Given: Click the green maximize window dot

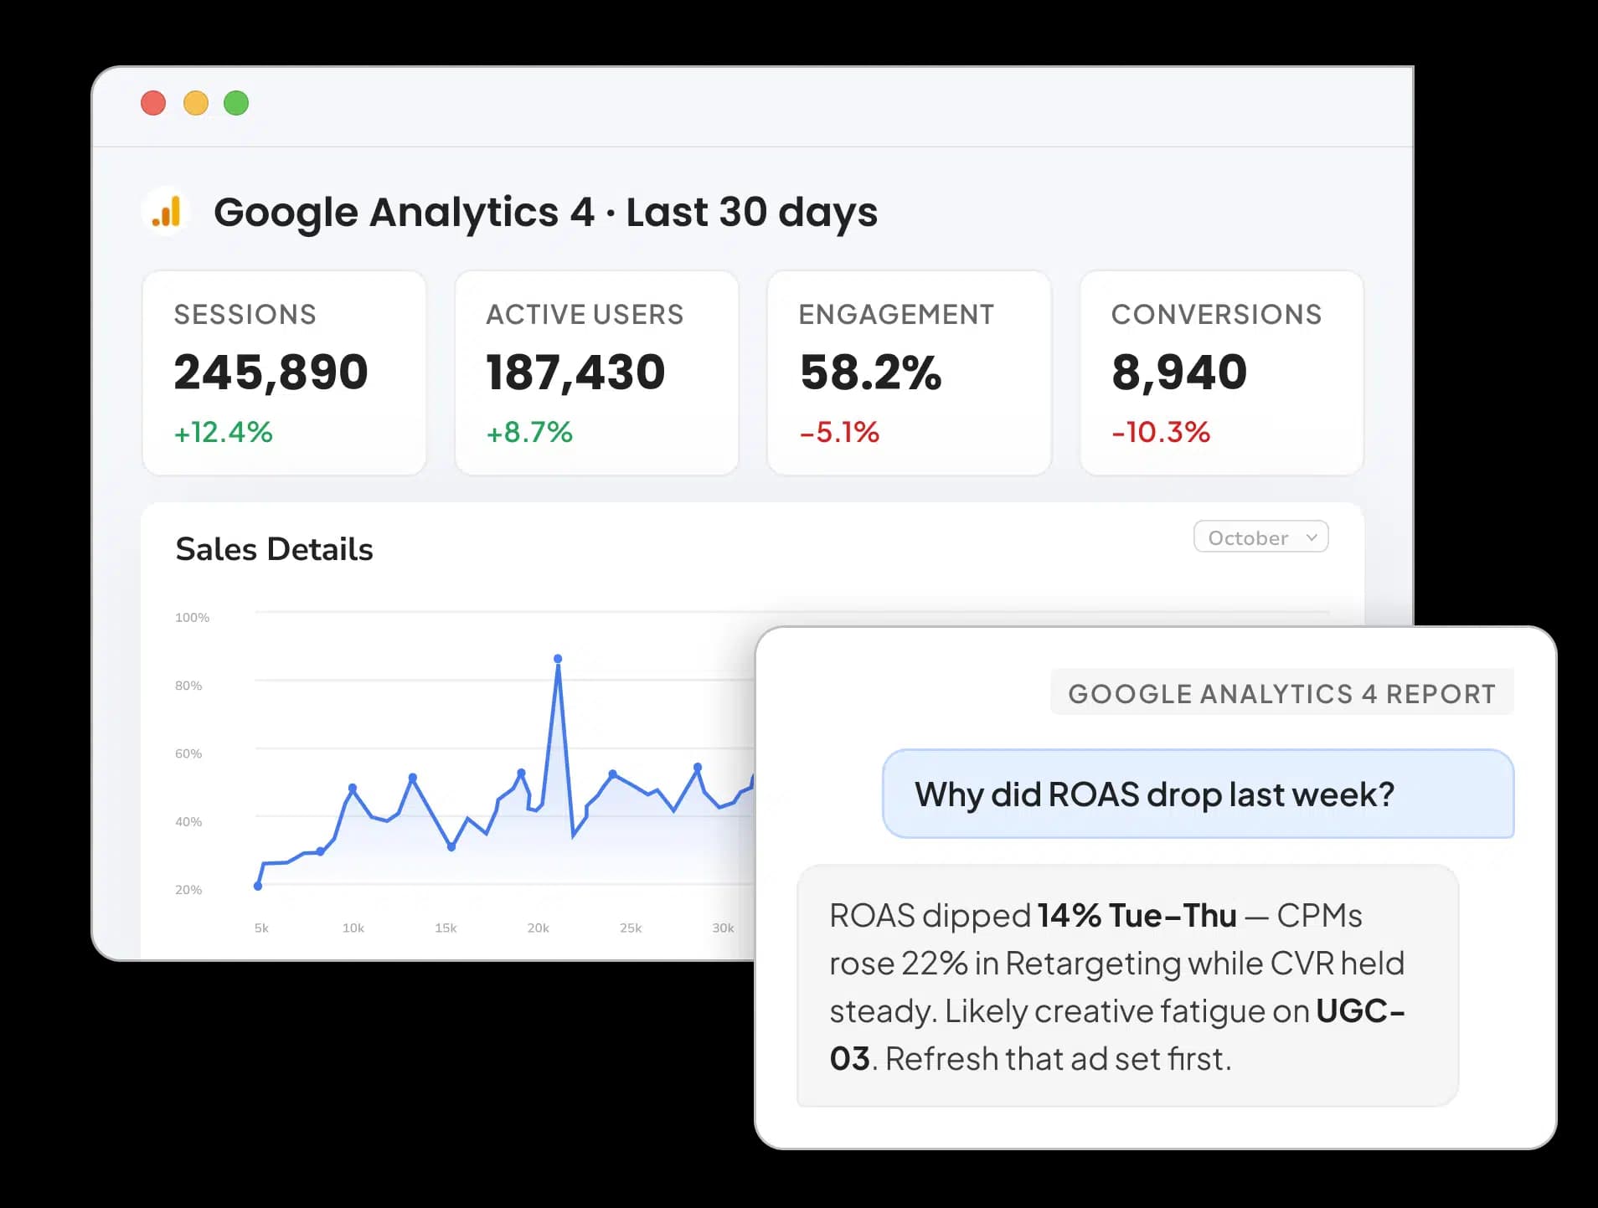Looking at the screenshot, I should click(236, 103).
